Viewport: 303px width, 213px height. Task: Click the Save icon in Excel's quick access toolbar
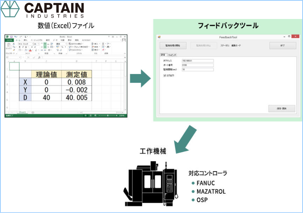pos(11,36)
